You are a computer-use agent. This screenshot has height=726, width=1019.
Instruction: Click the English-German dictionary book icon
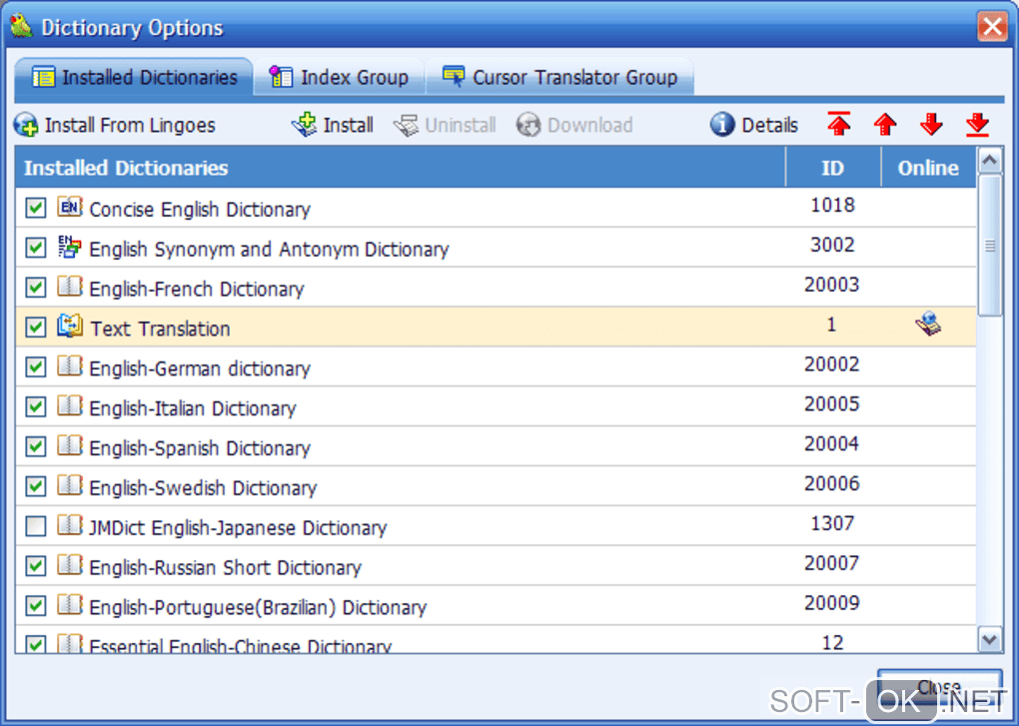pyautogui.click(x=70, y=366)
